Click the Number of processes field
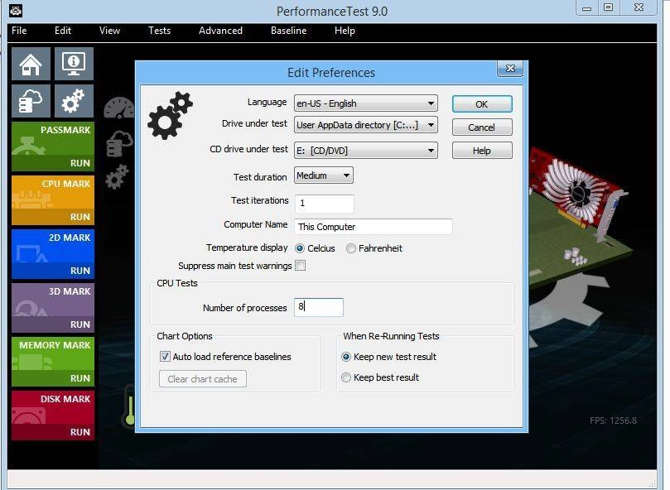670x490 pixels. tap(319, 307)
